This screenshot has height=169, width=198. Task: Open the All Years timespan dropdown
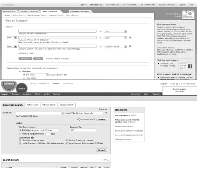[37, 75]
